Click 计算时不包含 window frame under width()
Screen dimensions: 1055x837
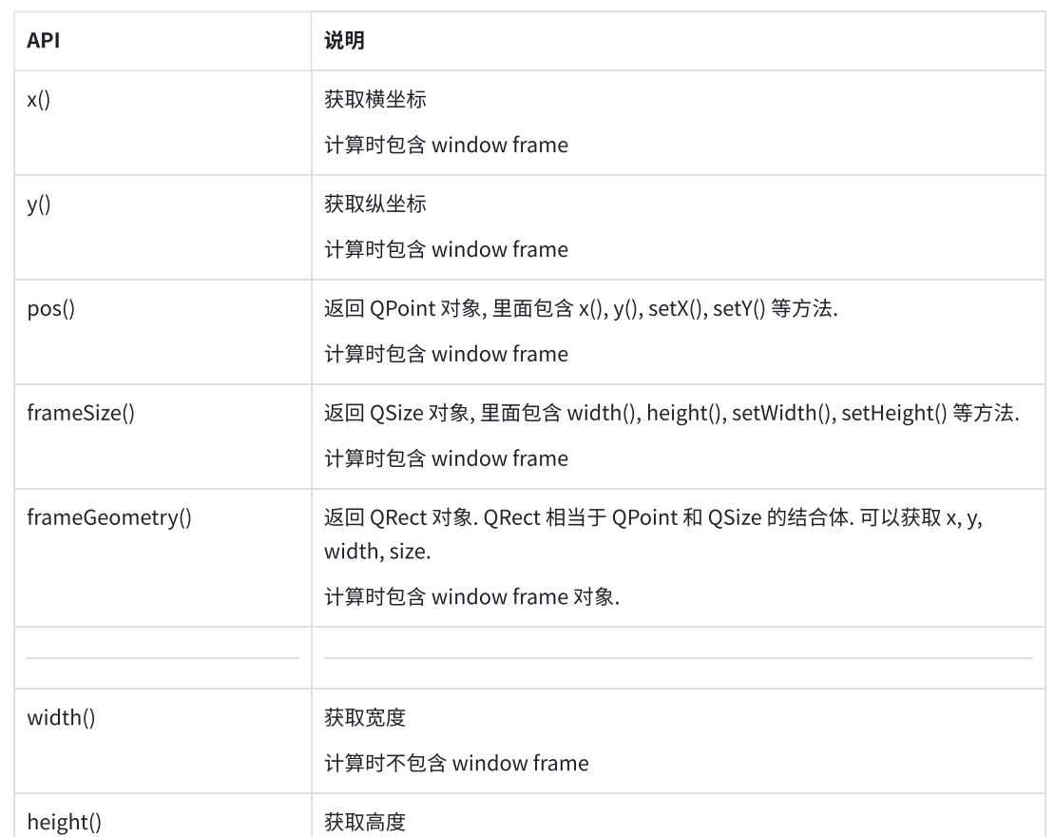(x=456, y=763)
